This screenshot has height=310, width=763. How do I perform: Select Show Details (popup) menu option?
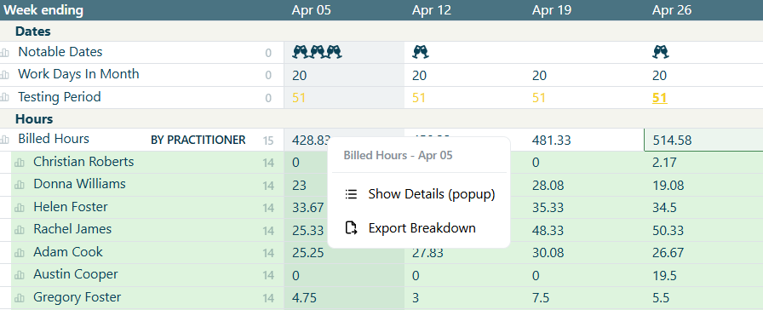point(419,194)
